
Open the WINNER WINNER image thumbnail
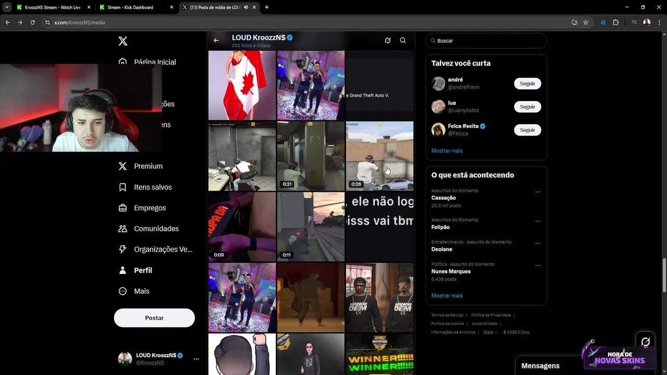point(379,354)
